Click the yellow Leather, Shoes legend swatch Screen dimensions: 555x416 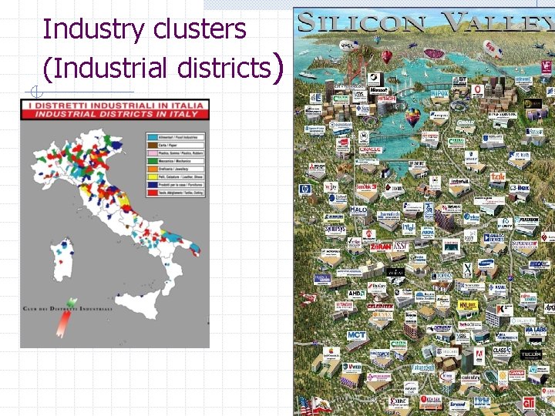coord(153,177)
